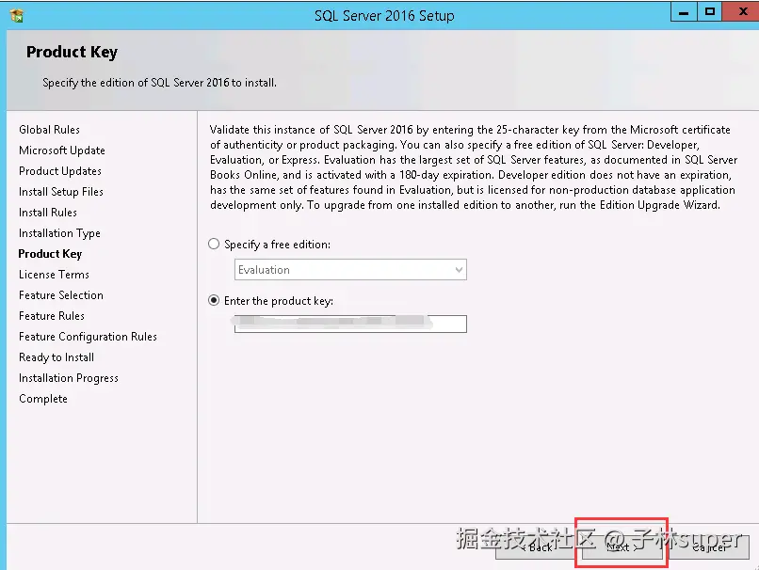This screenshot has width=759, height=570.
Task: Select Installation Type step in sidebar
Action: pyautogui.click(x=59, y=233)
